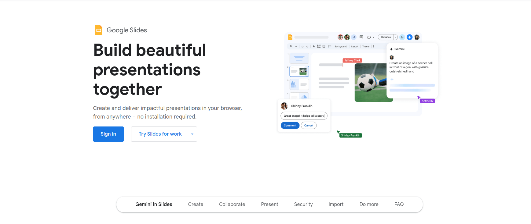Go to the Import tab
Screen dimensions: 531x224
pos(336,204)
